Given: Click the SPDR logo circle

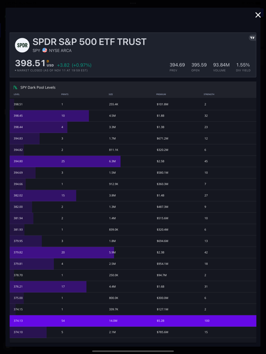Looking at the screenshot, I should [x=22, y=45].
